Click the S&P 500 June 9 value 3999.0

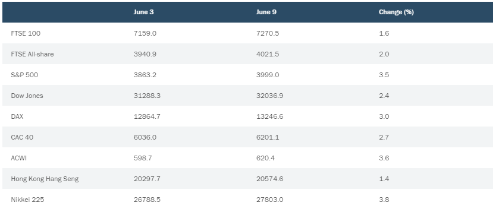pyautogui.click(x=268, y=75)
